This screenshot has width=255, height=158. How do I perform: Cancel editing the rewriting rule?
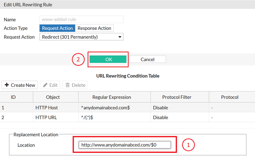[147, 59]
